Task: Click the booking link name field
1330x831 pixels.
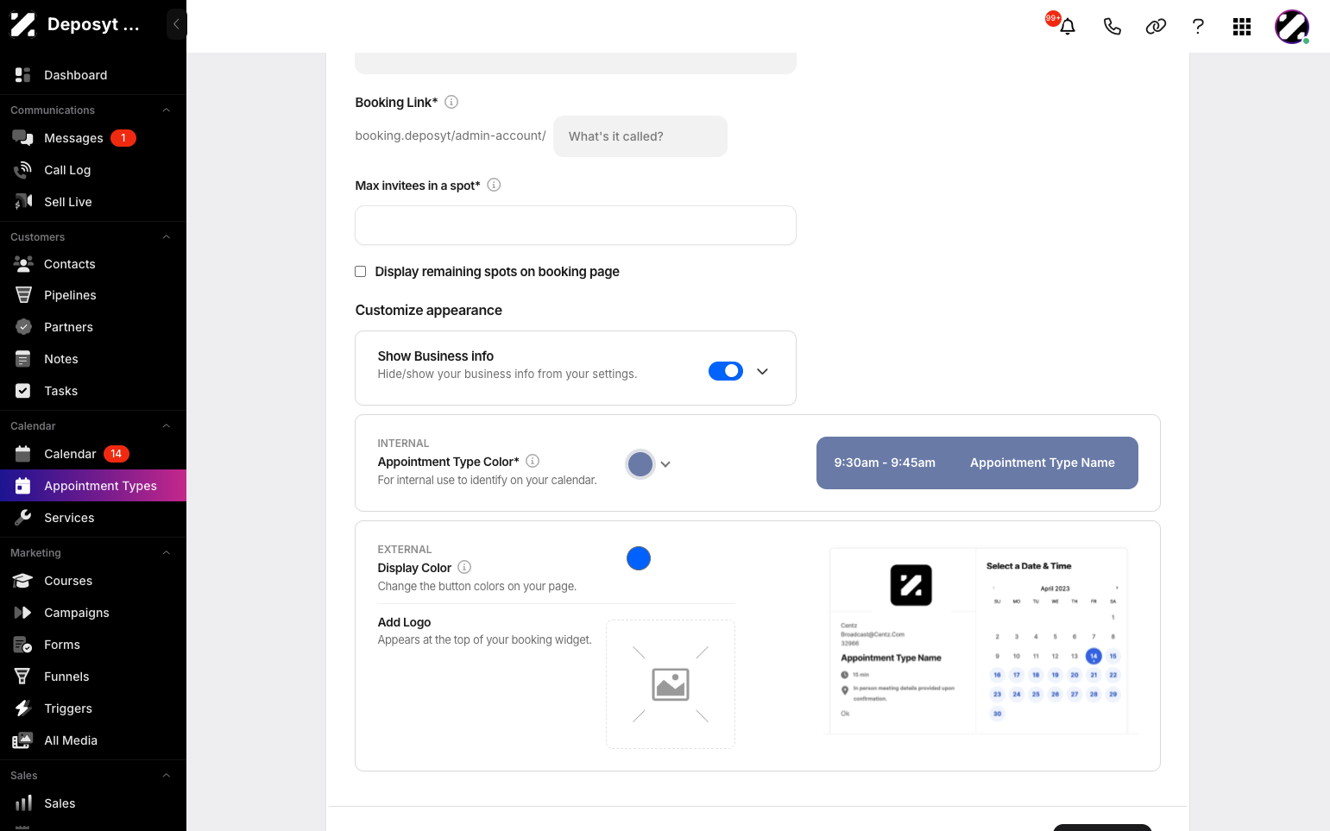Action: (640, 136)
